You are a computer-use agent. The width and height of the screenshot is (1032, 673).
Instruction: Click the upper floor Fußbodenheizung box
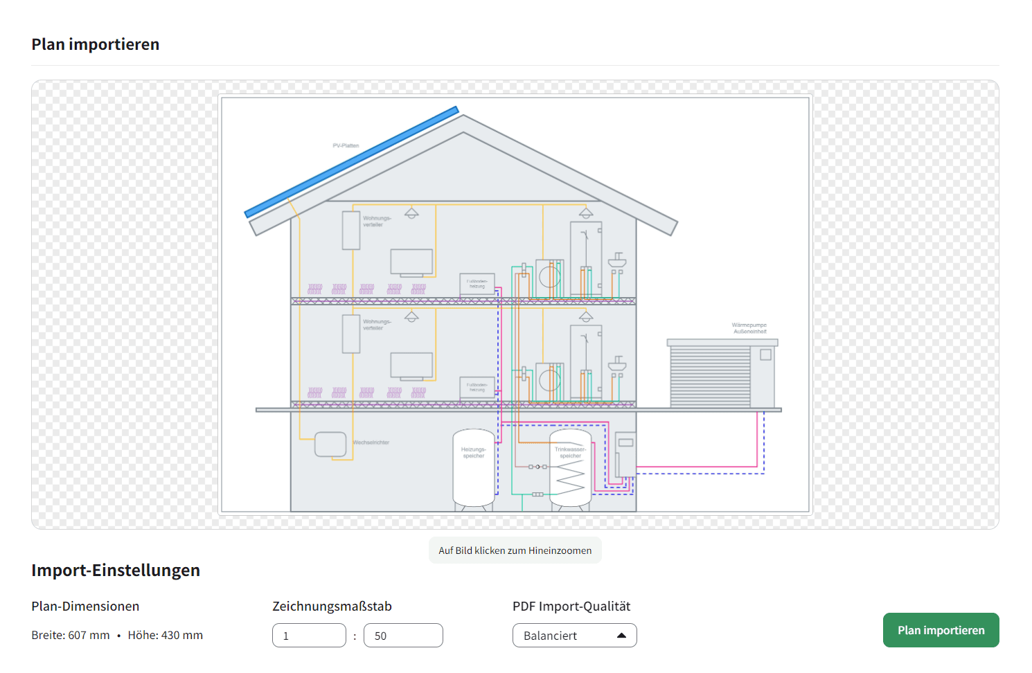click(477, 284)
